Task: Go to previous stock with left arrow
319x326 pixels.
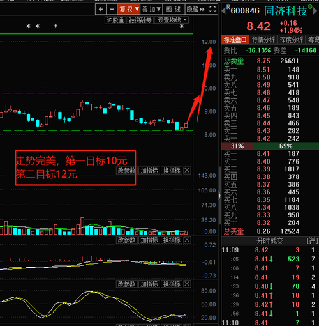Action: [x=223, y=11]
